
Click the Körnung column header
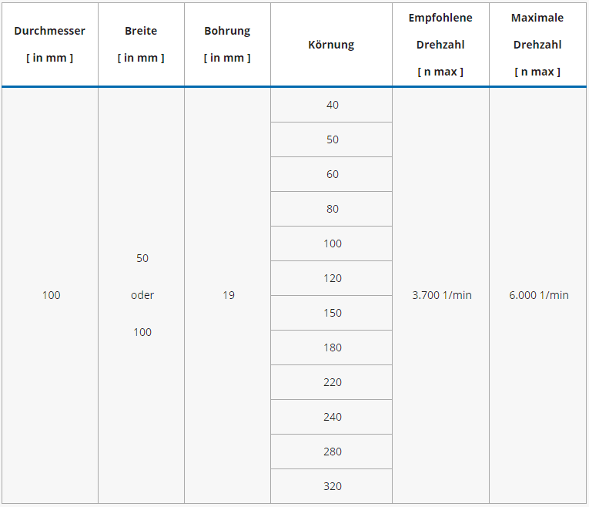331,45
